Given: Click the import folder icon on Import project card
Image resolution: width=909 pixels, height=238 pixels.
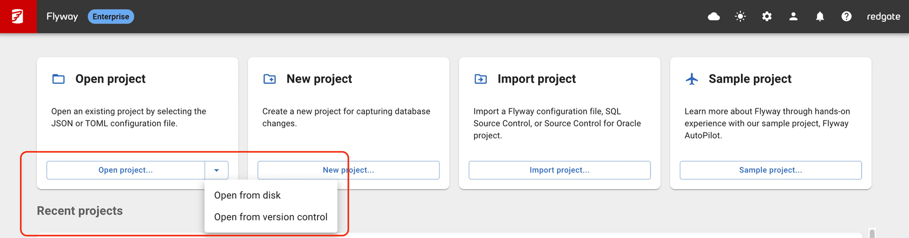Looking at the screenshot, I should [481, 79].
